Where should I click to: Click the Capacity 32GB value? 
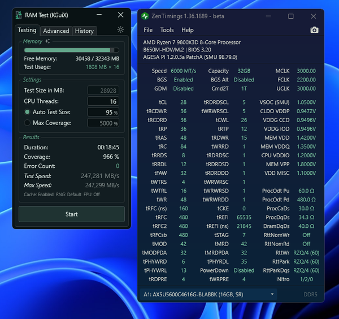[x=244, y=71]
